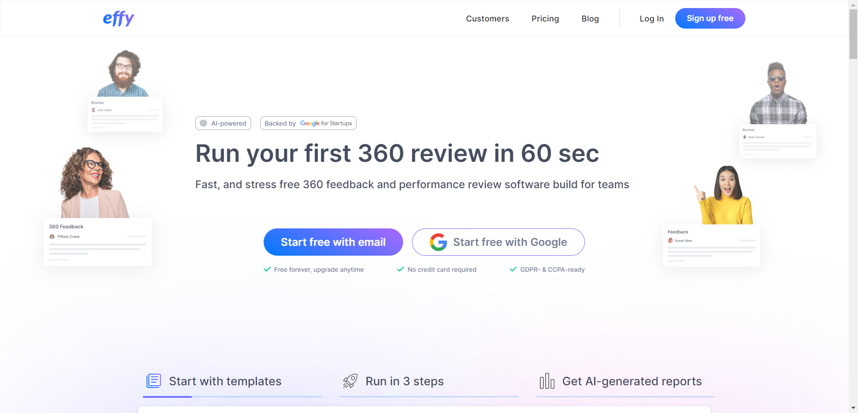The image size is (858, 413).
Task: Click the checkmark beside Free forever, upgrade anytime
Action: [x=267, y=269]
